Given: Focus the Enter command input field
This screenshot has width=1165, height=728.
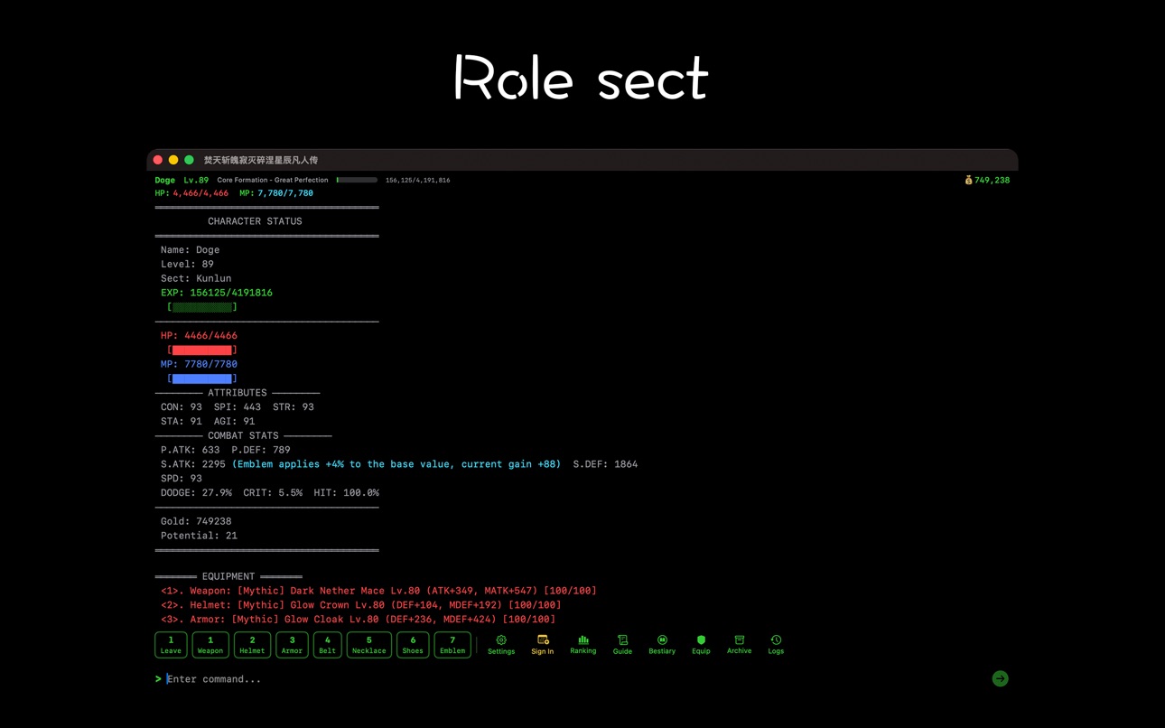Looking at the screenshot, I should pos(574,678).
